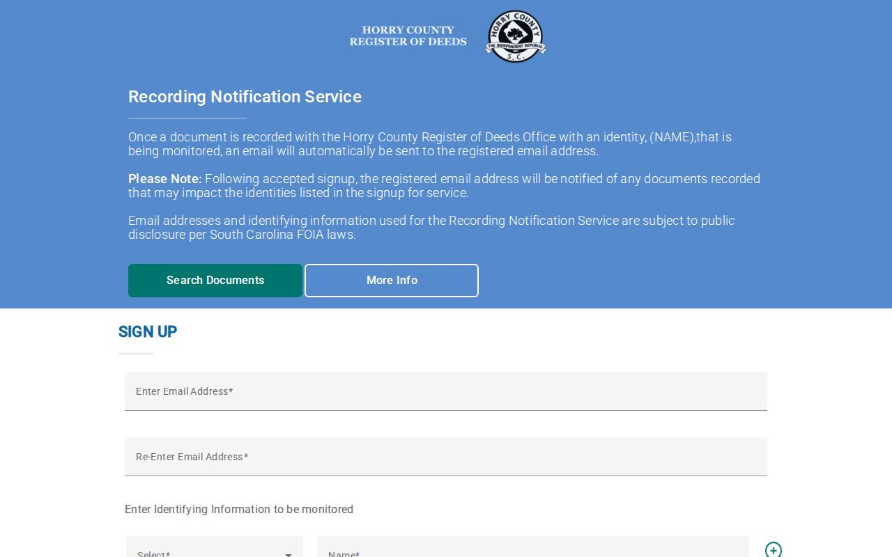Click the Recording Notification Service heading

pyautogui.click(x=245, y=97)
